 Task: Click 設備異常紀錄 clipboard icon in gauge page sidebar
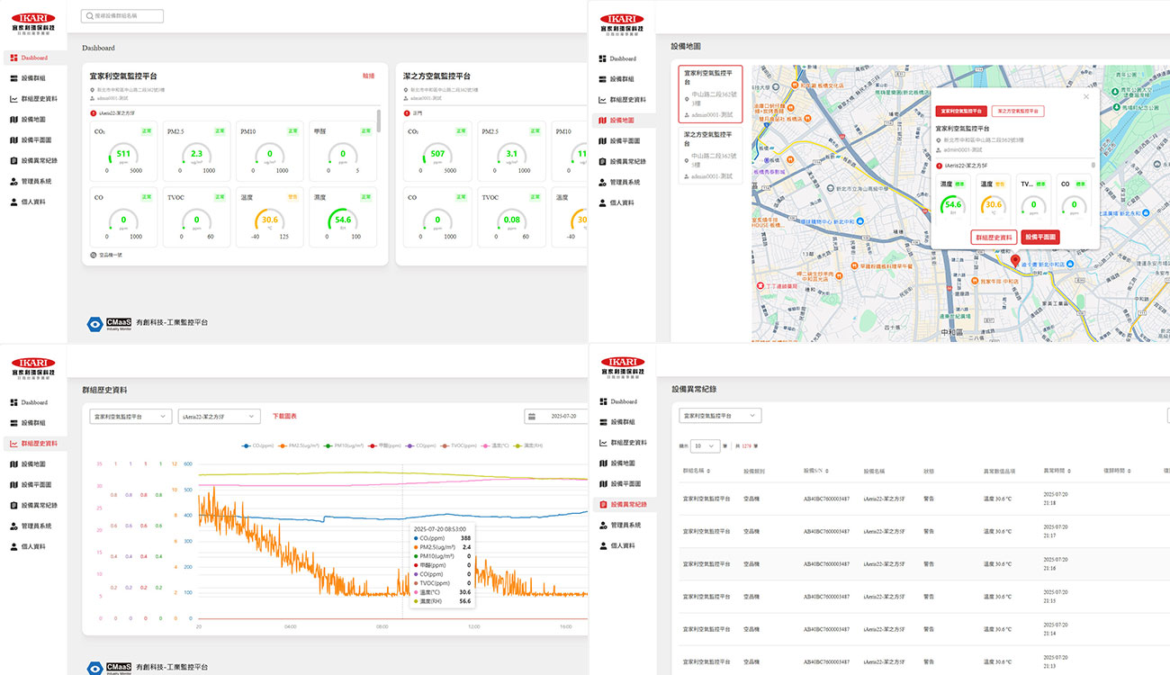[13, 160]
